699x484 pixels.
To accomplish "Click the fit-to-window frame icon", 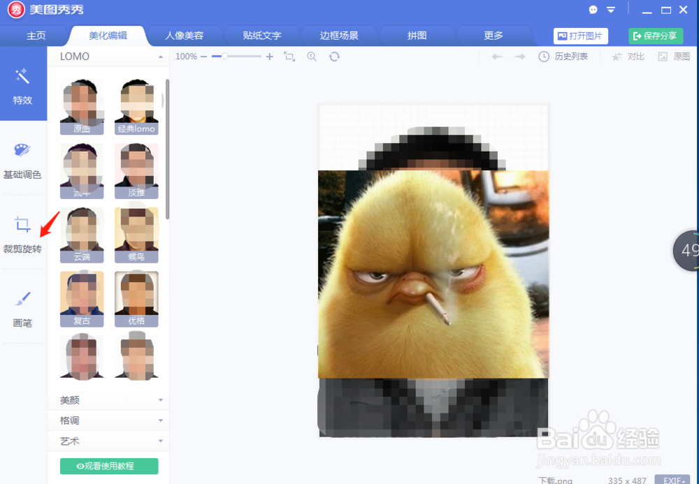I will (289, 57).
